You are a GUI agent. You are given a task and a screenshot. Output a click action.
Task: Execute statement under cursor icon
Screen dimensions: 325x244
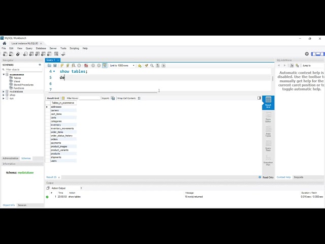pos(68,66)
